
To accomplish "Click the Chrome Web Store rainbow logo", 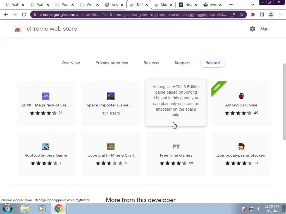I will click(x=18, y=29).
